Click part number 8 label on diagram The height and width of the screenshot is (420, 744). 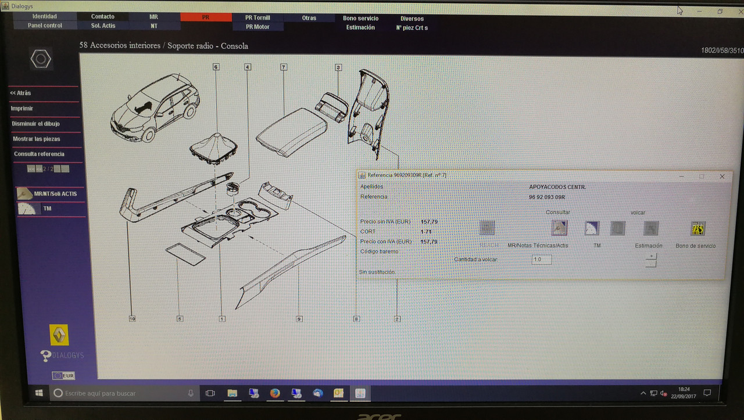pos(356,318)
